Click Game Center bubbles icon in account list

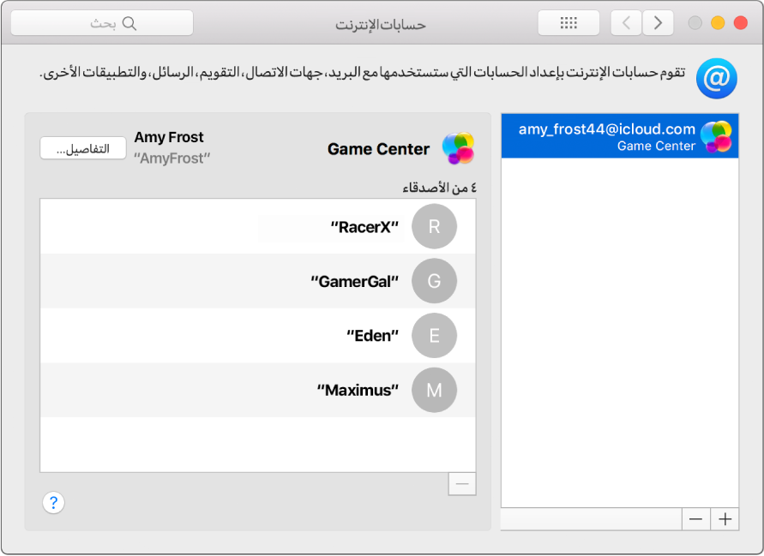coord(715,136)
